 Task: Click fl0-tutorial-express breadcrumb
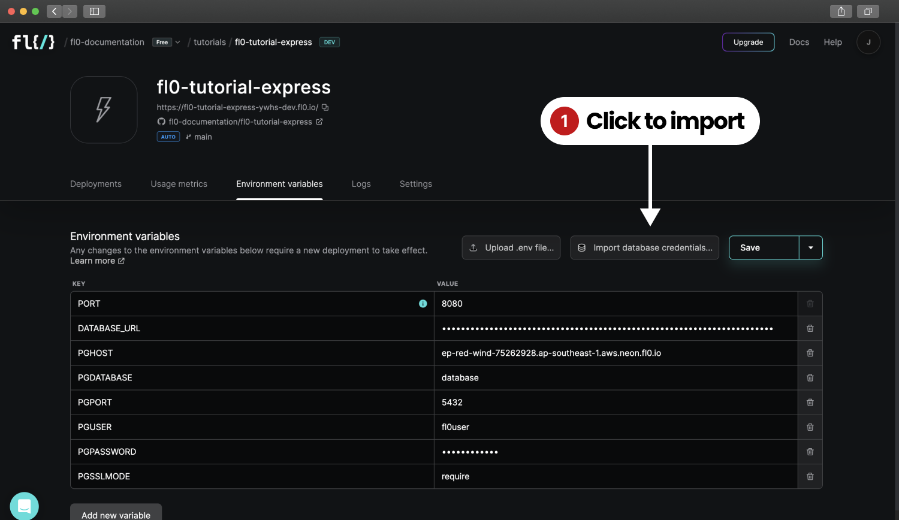click(273, 42)
